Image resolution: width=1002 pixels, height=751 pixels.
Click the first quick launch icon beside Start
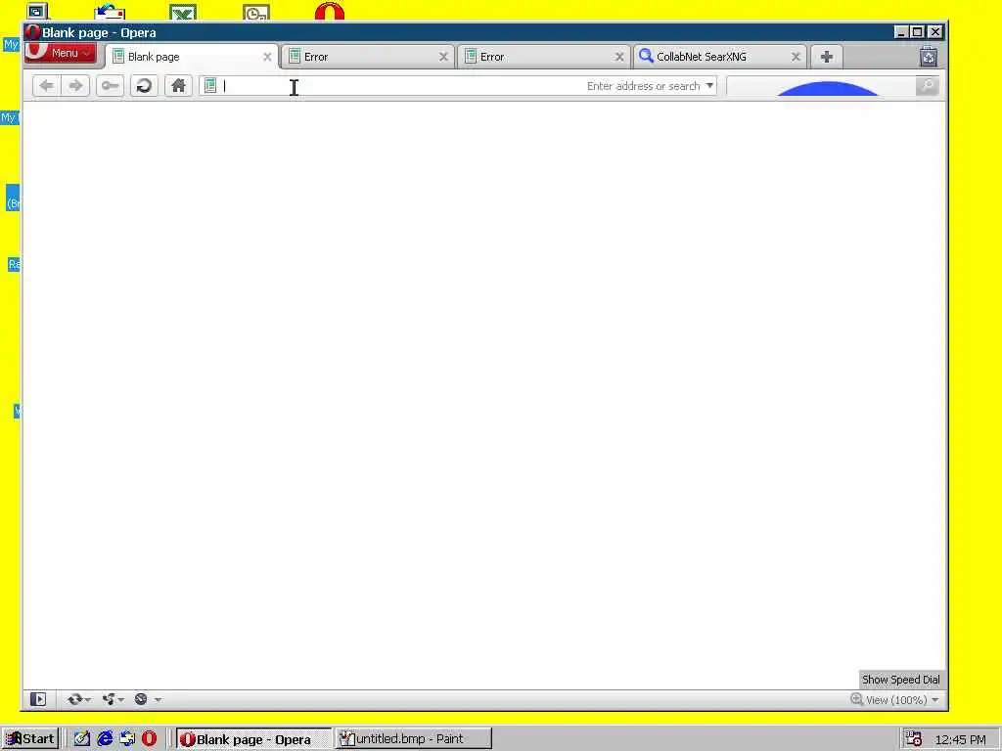tap(82, 739)
